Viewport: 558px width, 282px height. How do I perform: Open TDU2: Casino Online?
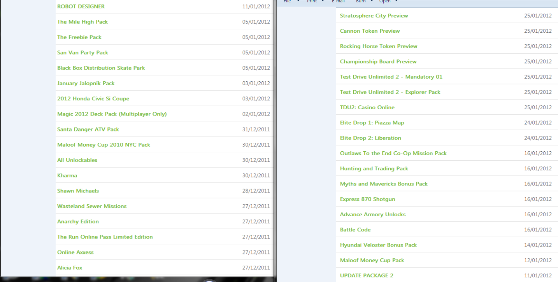(367, 107)
